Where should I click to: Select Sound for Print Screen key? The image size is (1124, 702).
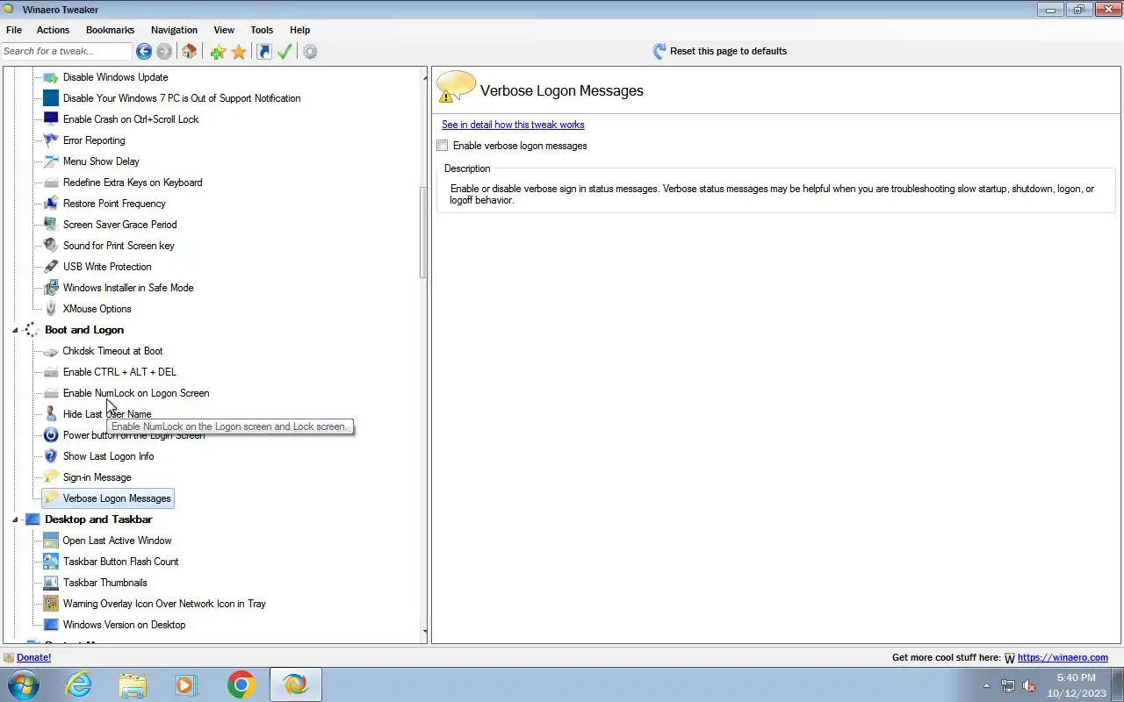click(x=119, y=246)
